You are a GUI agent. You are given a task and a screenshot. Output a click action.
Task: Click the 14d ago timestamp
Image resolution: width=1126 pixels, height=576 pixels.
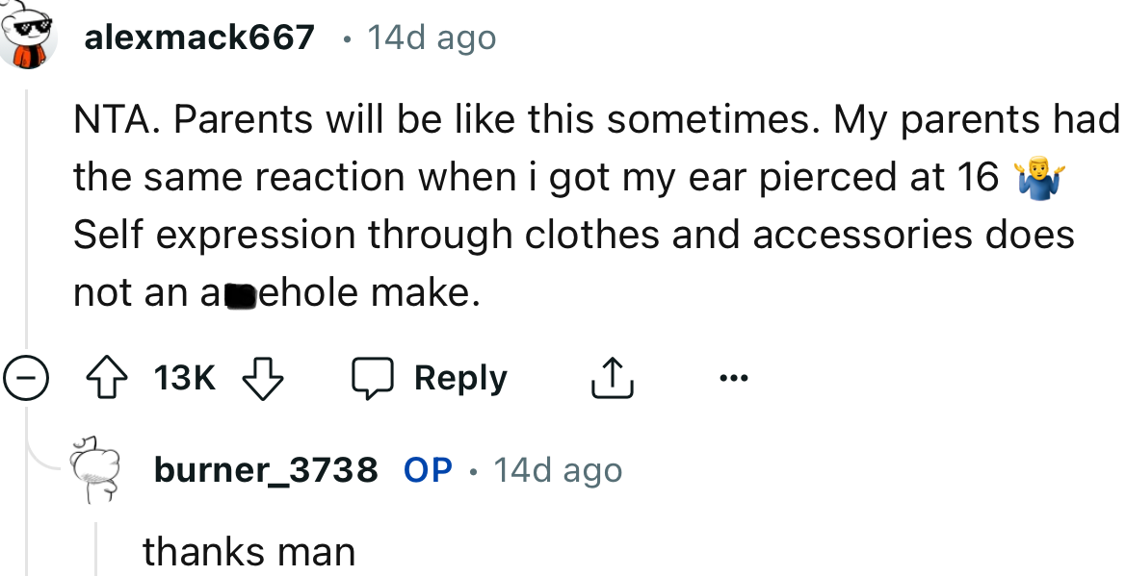point(430,37)
